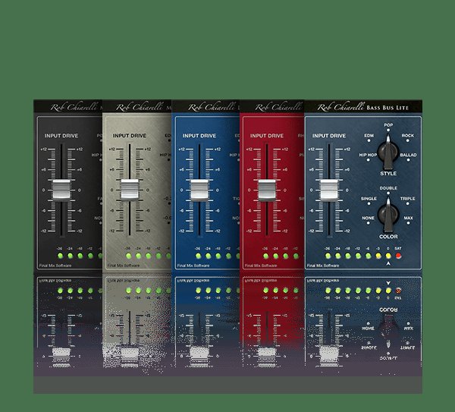Click the green -6 LED on Bass Bus Lite
Screen dimensions: 455x412
(368, 256)
